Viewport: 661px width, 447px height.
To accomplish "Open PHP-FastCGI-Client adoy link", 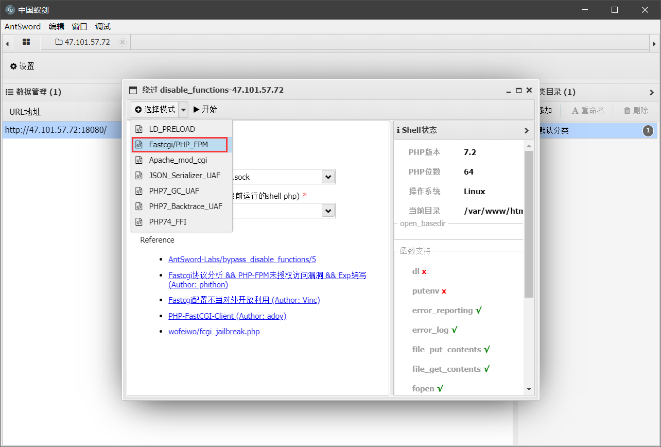I will tap(227, 316).
